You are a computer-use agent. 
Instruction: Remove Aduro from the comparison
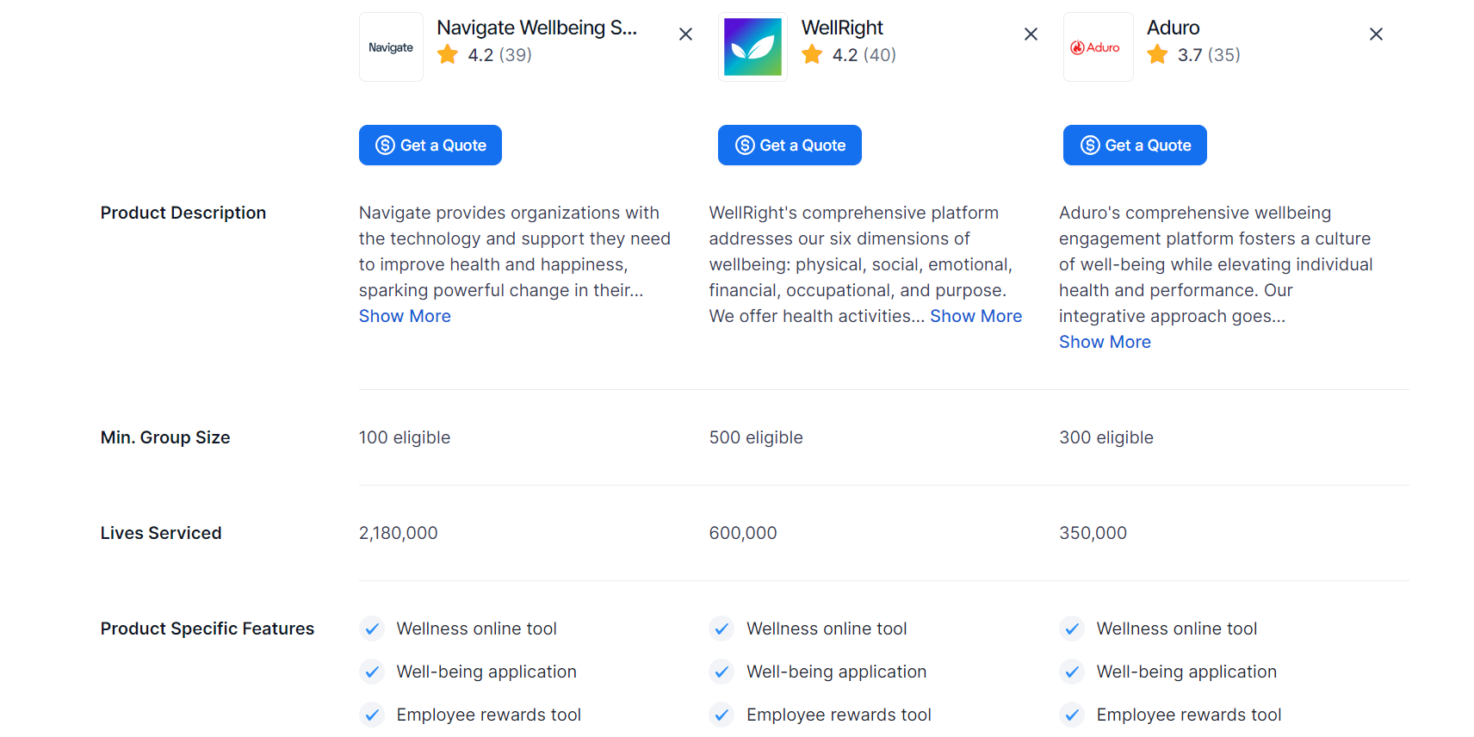tap(1376, 34)
